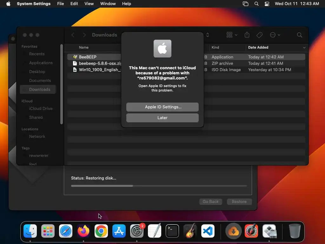This screenshot has width=325, height=244.
Task: Click the Kind column header
Action: pyautogui.click(x=215, y=48)
